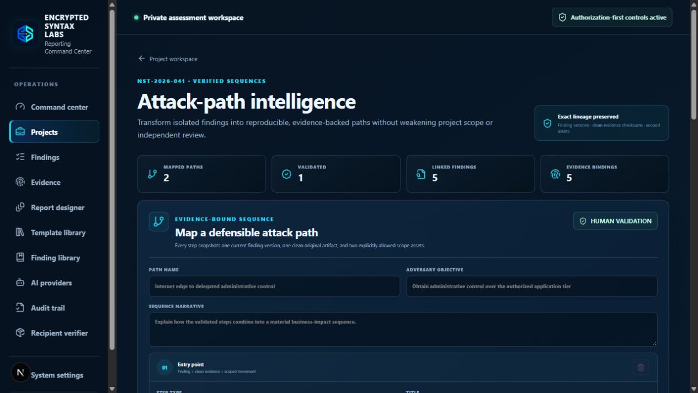The width and height of the screenshot is (698, 393).
Task: Click the round N avatar badge
Action: [x=20, y=373]
